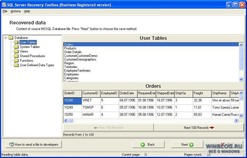This screenshot has width=247, height=158.
Task: Click the CustomerID cell HANAR
Action: coord(91,115)
